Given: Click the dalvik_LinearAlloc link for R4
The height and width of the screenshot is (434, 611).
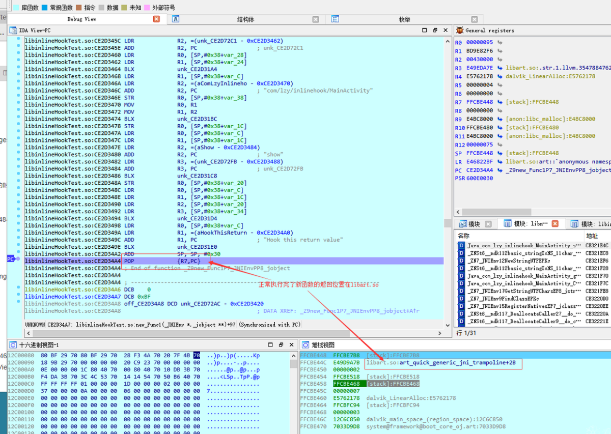Looking at the screenshot, I should [550, 76].
